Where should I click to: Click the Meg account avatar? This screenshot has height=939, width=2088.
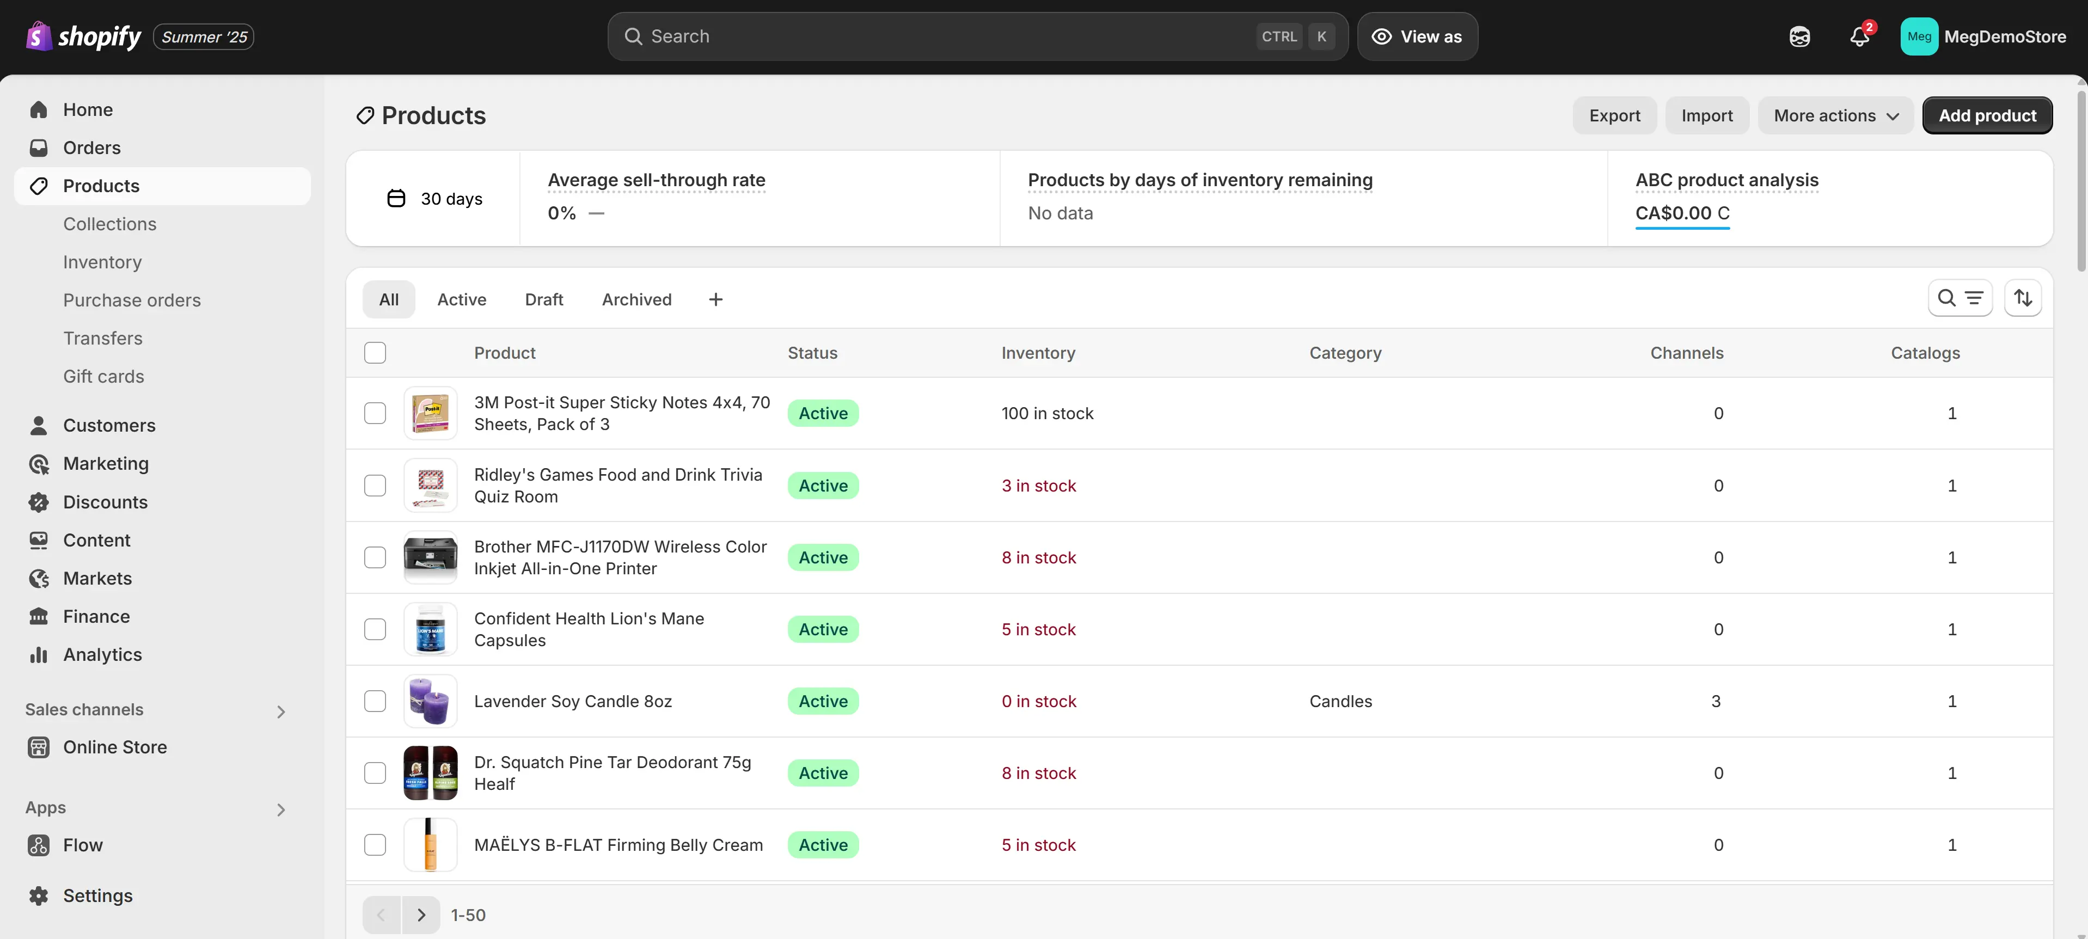(1919, 36)
